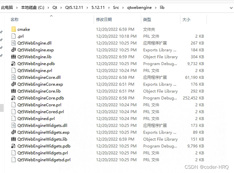Click the Qt5WebEngine.prl file icon

point(14,70)
